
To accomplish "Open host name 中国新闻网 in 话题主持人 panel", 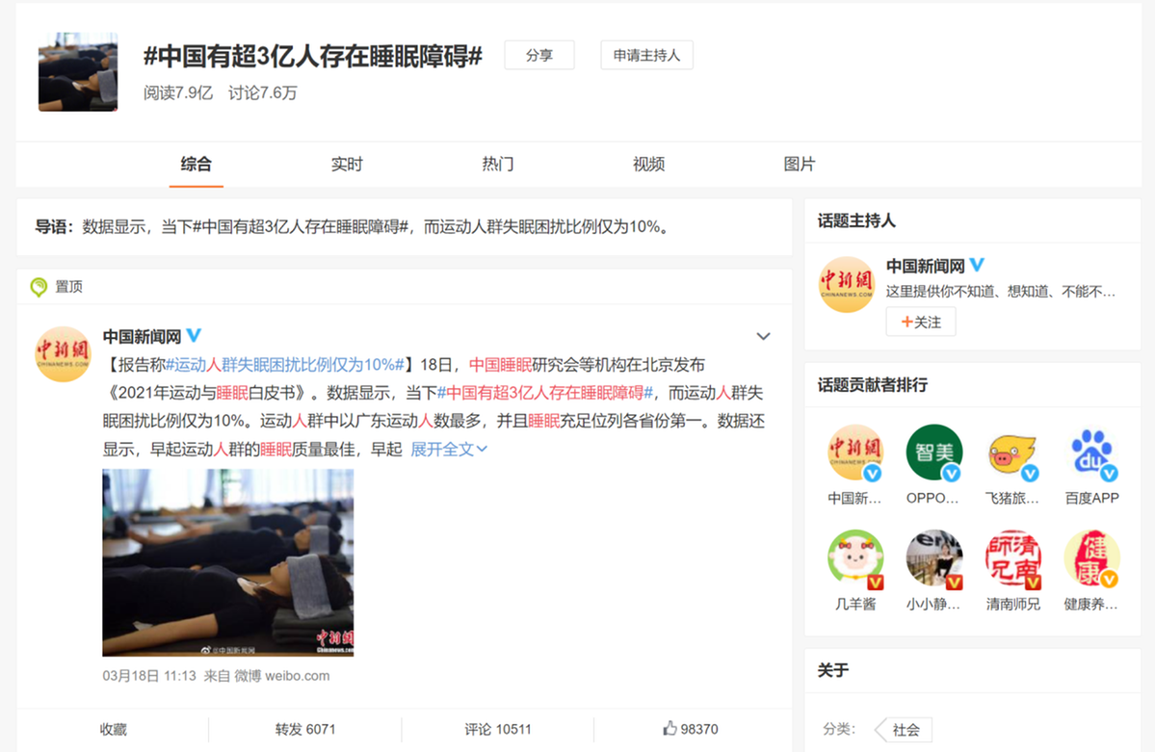I will (925, 266).
